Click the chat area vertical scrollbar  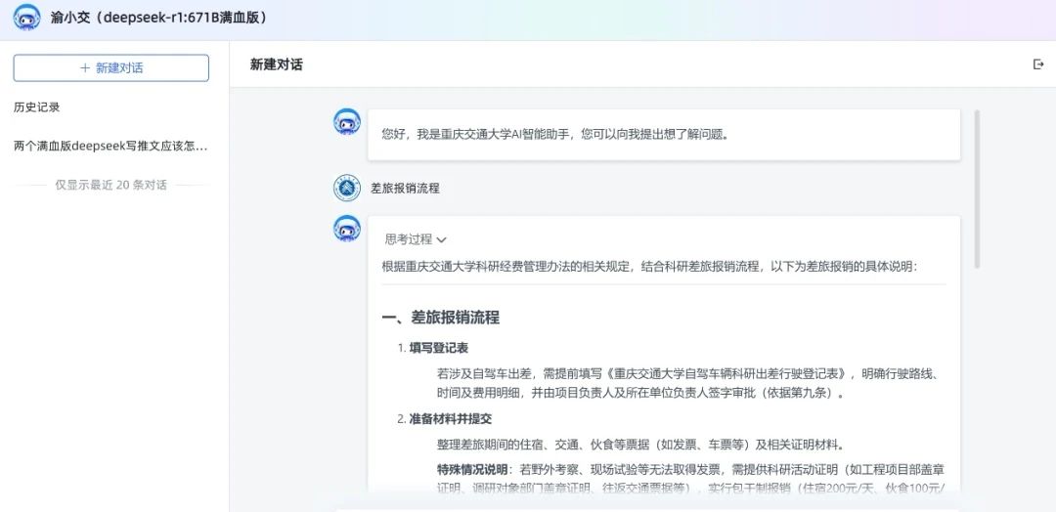click(977, 190)
